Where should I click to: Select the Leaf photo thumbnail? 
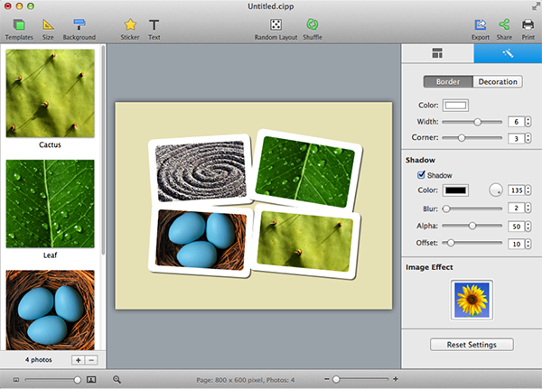click(x=50, y=203)
